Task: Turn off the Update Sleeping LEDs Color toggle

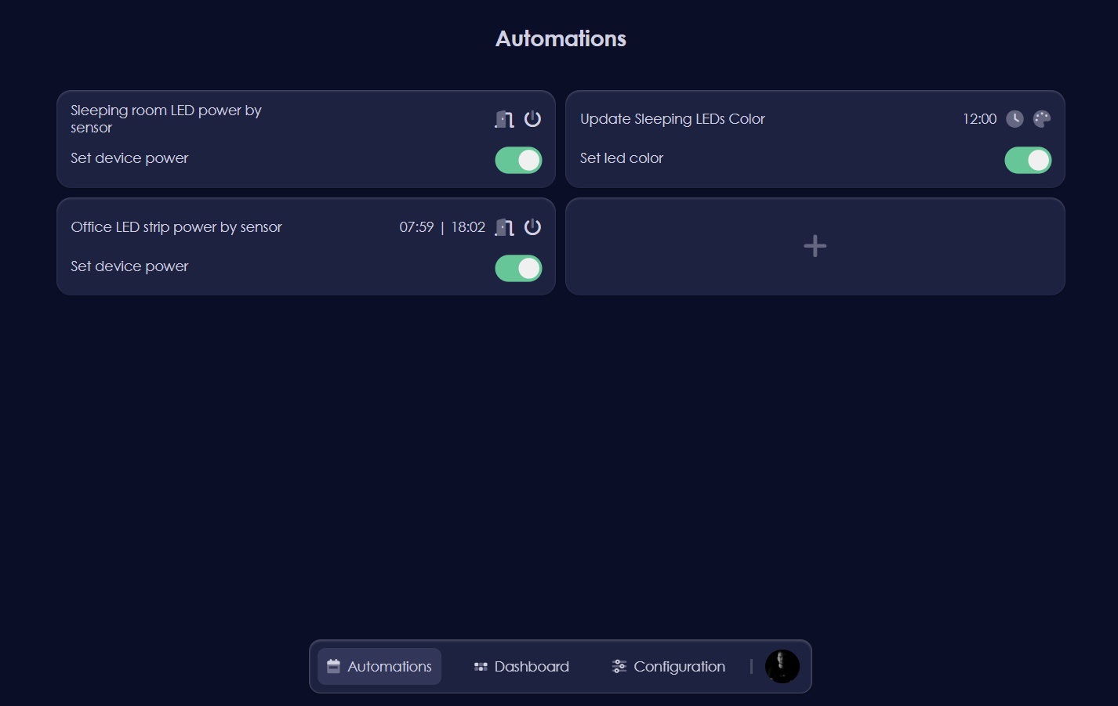Action: pos(1028,160)
